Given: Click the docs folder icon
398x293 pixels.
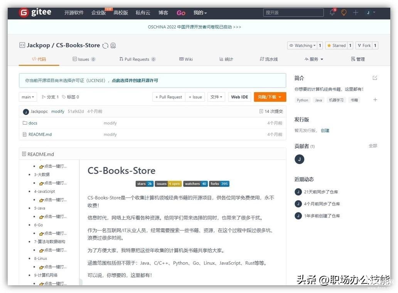Looking at the screenshot, I should click(25, 123).
